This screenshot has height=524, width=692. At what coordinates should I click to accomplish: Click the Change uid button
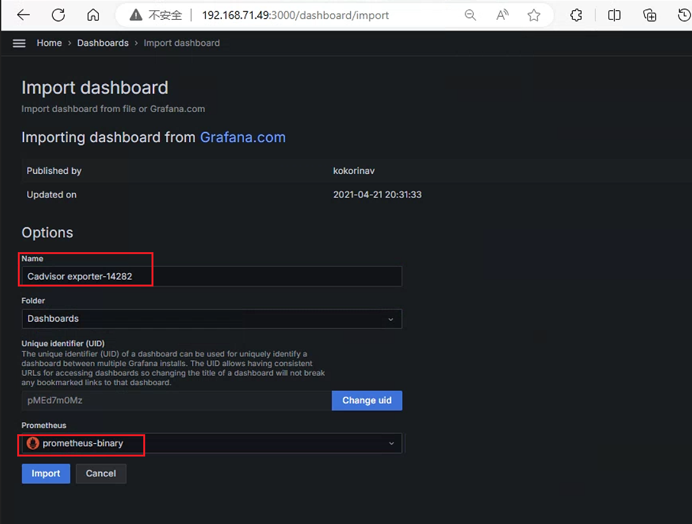pos(367,400)
